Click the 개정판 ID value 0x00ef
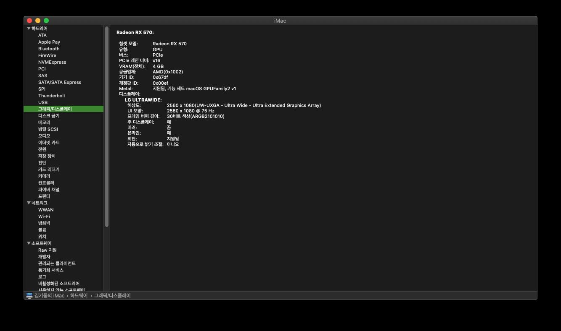The image size is (561, 331). [x=160, y=83]
